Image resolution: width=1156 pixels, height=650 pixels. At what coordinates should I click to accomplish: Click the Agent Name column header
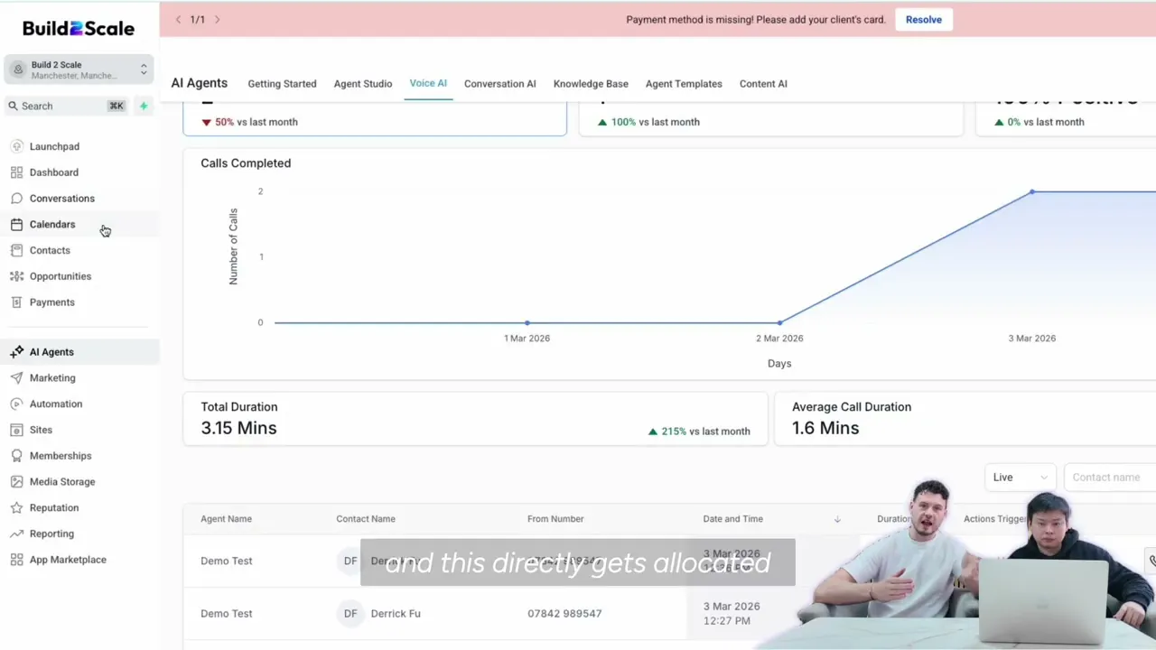click(226, 519)
